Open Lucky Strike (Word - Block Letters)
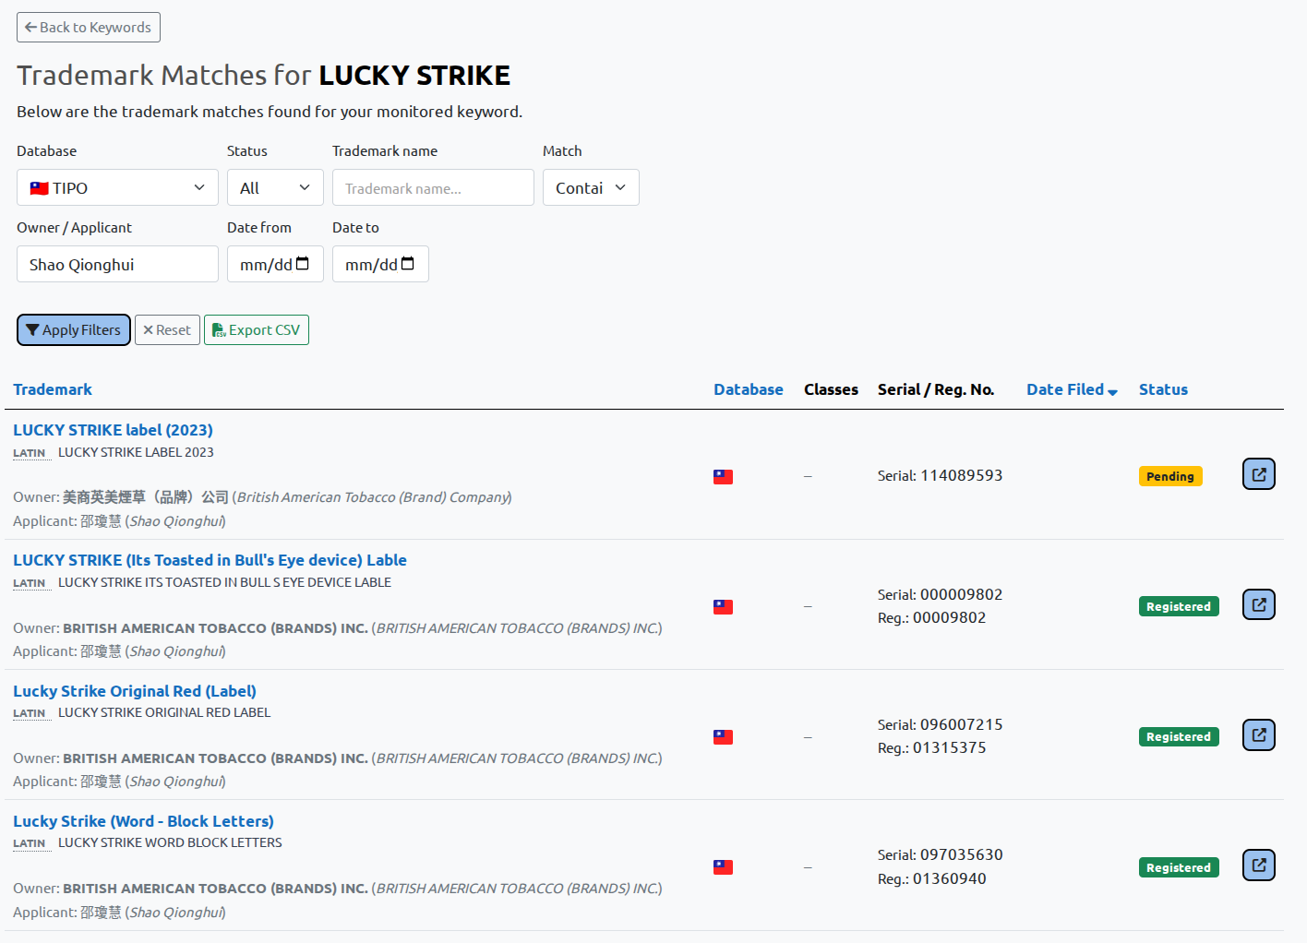1307x943 pixels. tap(143, 821)
